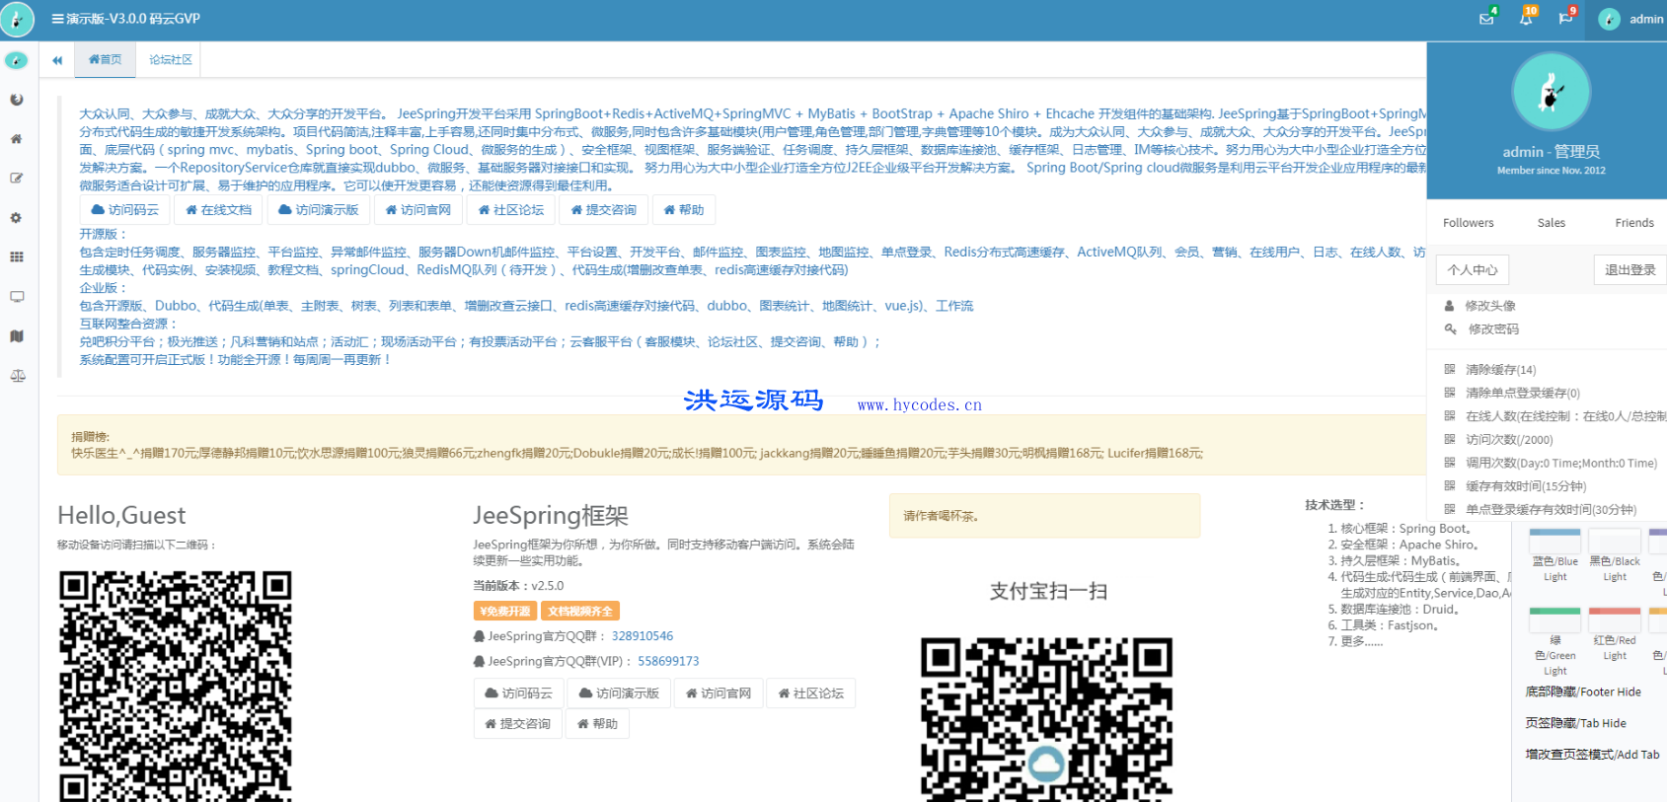The width and height of the screenshot is (1667, 802).
Task: Click the 文档视频齐全 orange badge
Action: (x=580, y=612)
